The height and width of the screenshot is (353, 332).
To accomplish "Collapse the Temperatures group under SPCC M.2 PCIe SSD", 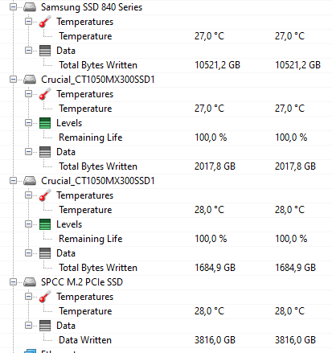I will click(28, 297).
